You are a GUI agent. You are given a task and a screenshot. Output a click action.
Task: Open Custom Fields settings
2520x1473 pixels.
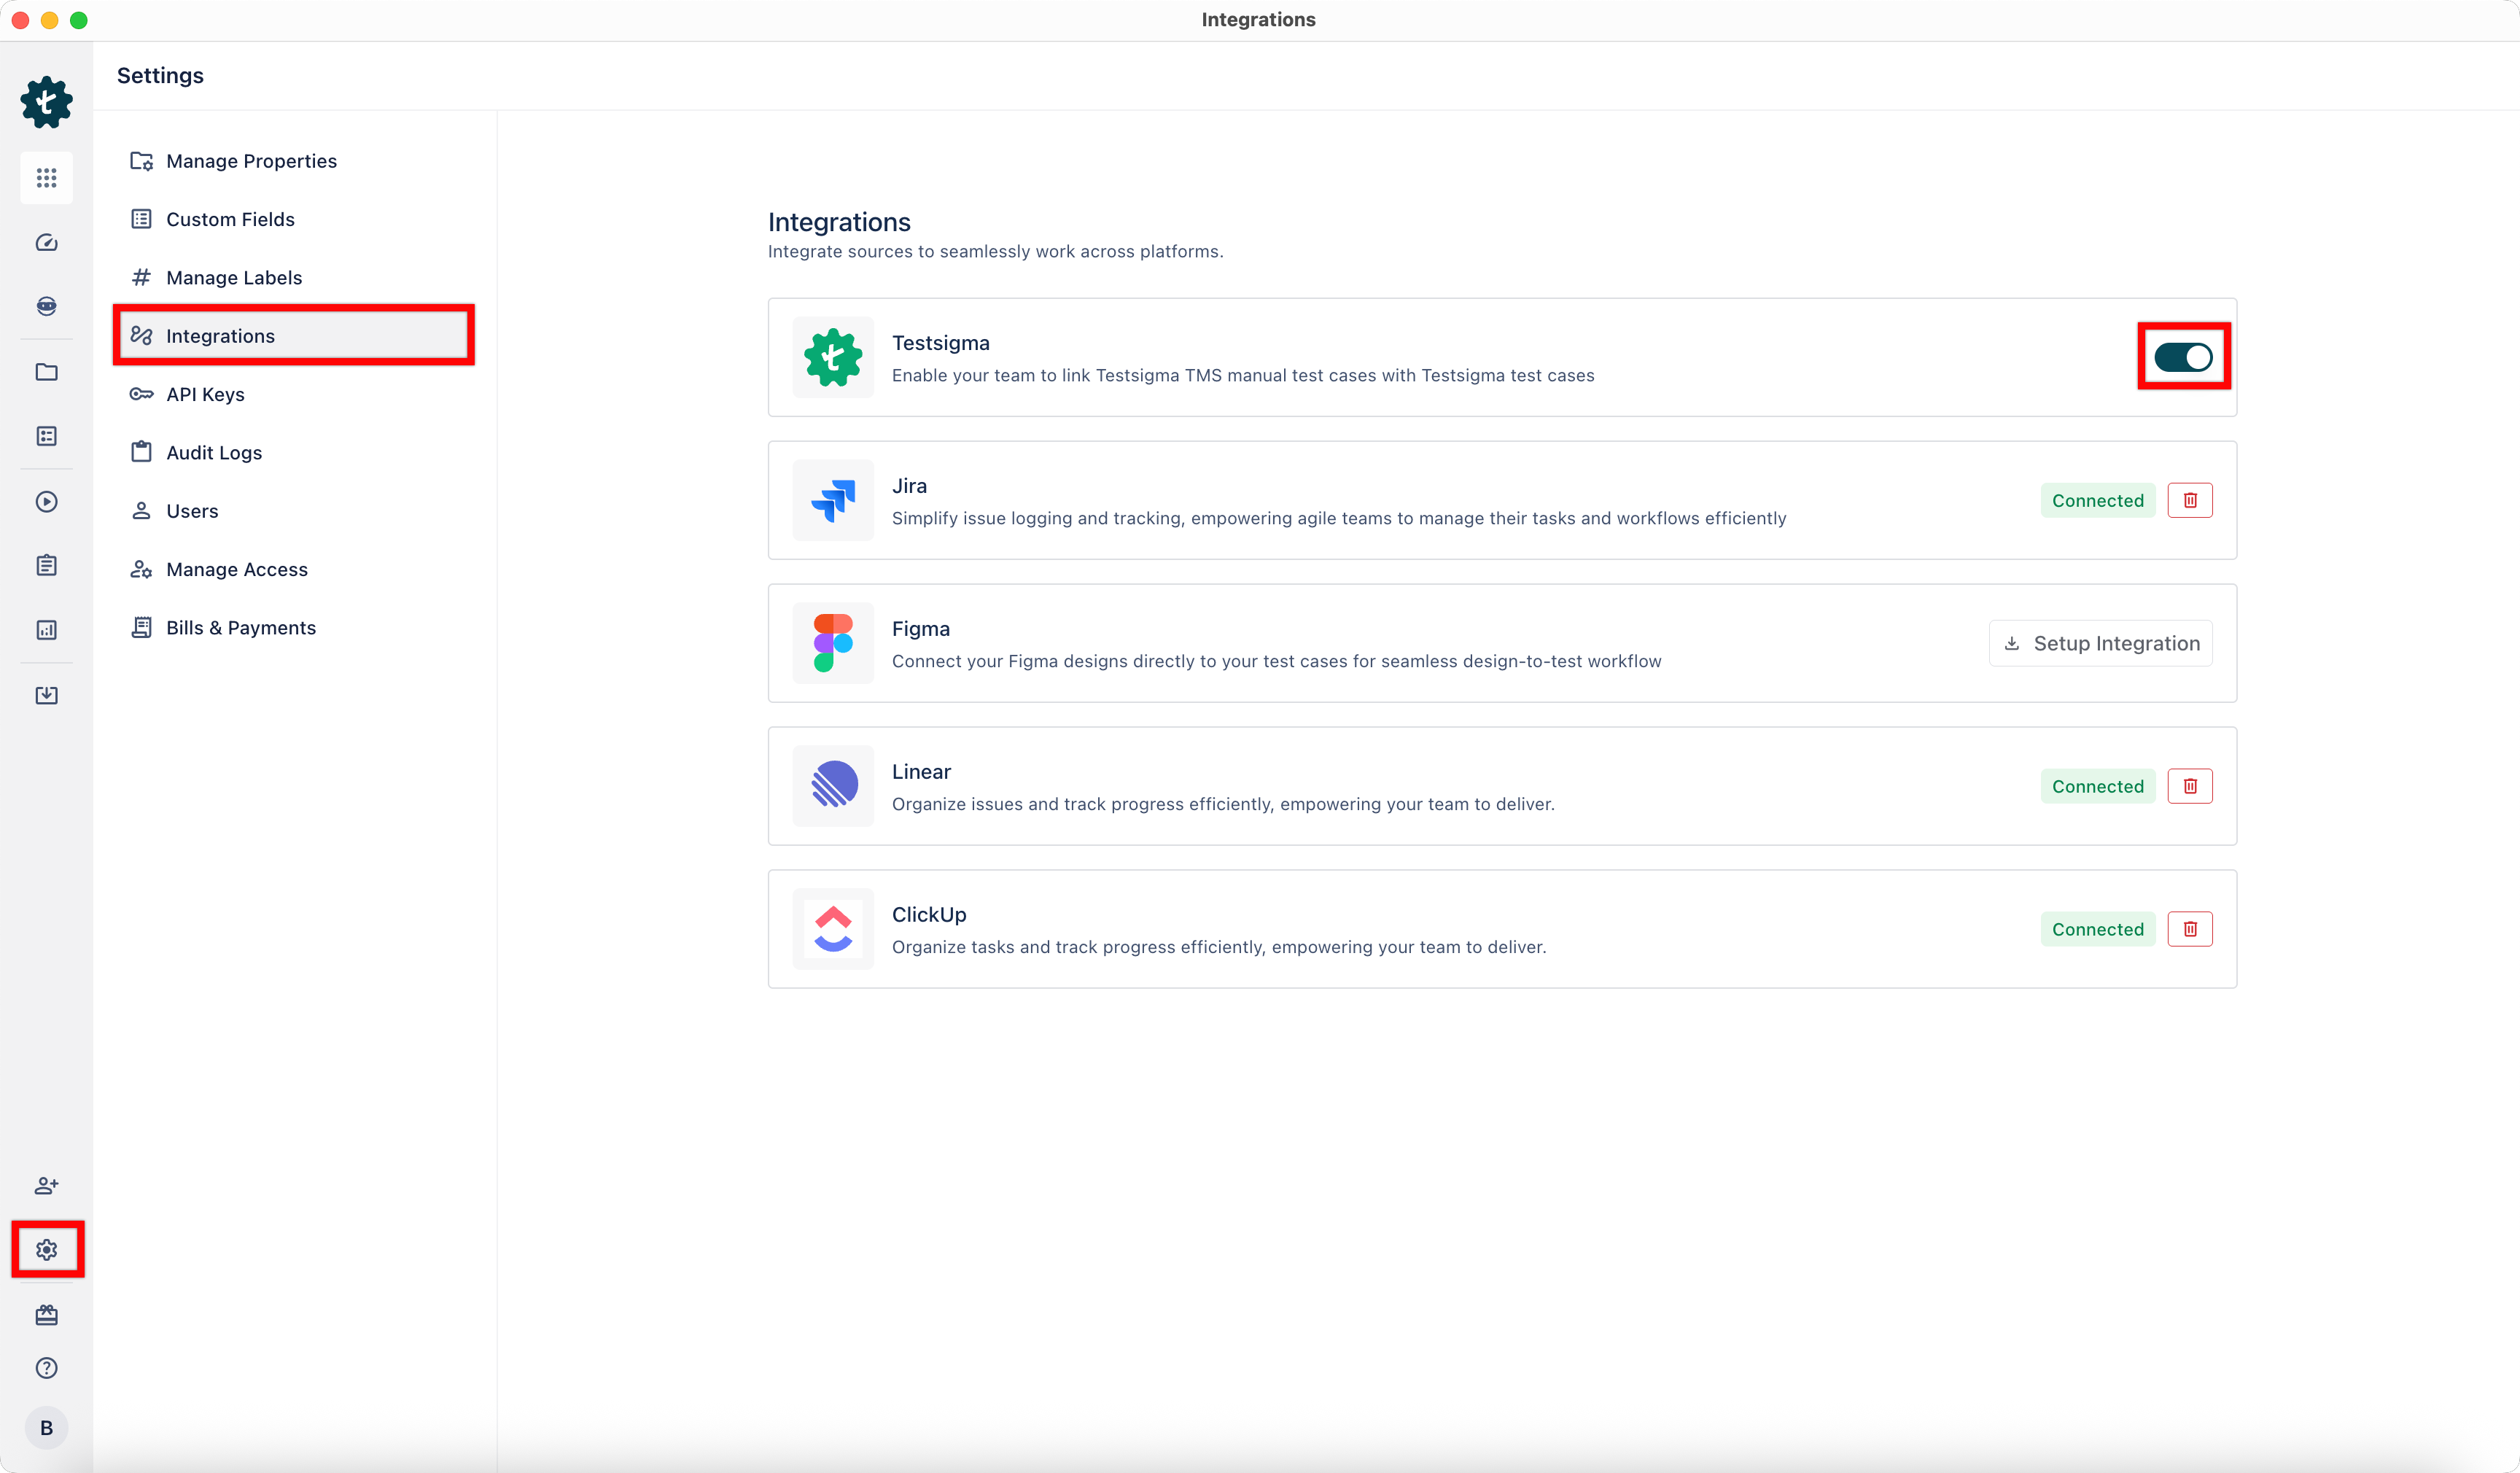coord(294,219)
